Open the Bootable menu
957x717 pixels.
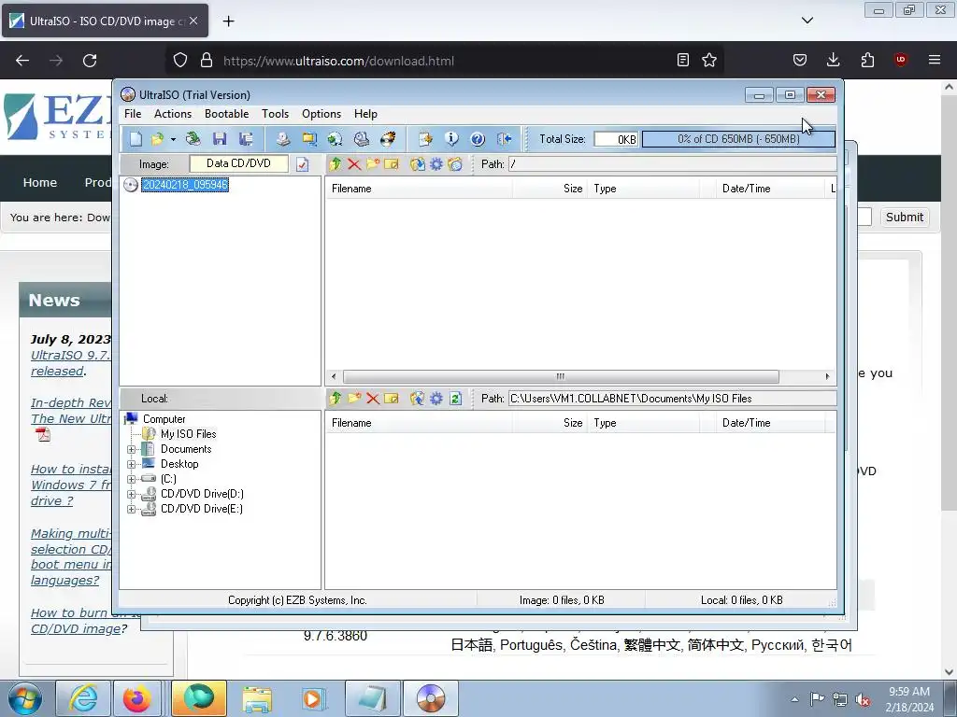pyautogui.click(x=226, y=114)
